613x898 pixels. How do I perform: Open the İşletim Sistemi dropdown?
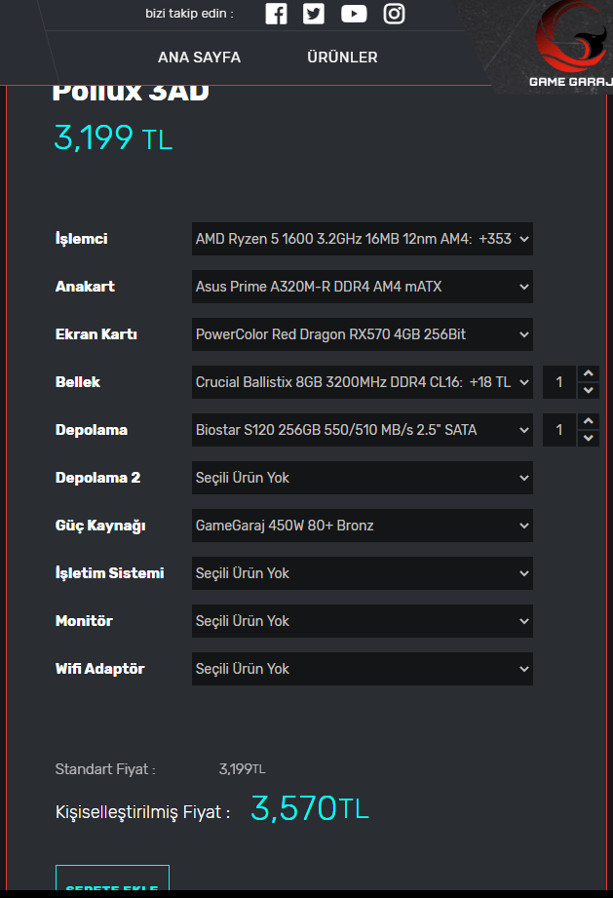pyautogui.click(x=362, y=573)
